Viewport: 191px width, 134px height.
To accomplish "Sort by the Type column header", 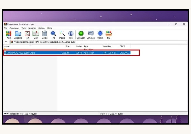I will pos(93,46).
